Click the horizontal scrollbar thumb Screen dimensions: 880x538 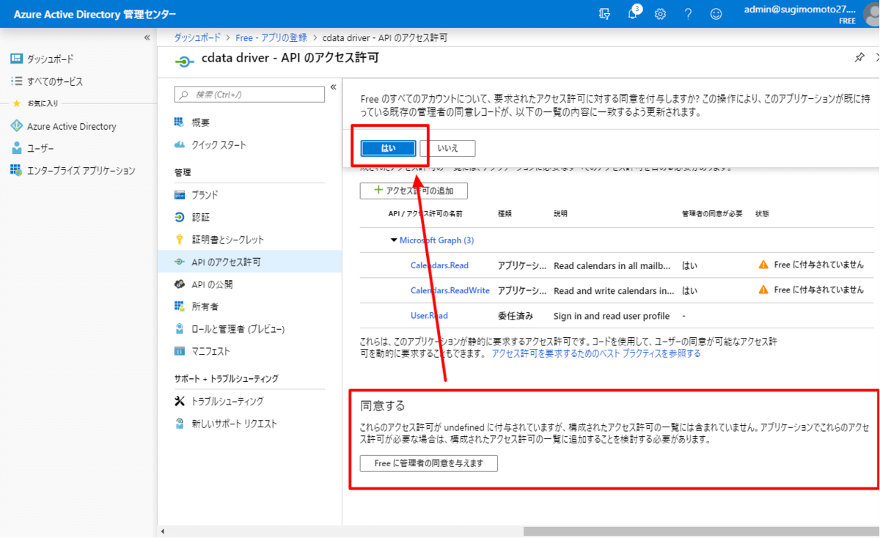[701, 531]
